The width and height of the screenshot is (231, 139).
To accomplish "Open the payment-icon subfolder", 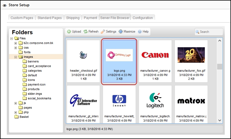I will pos(34,84).
